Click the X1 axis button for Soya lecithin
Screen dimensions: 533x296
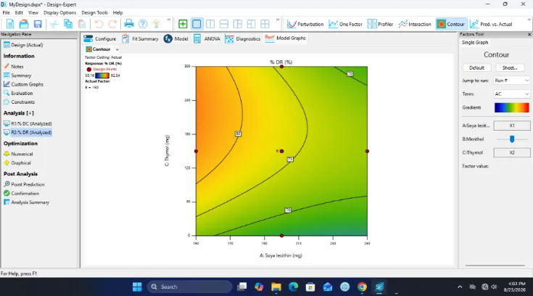pos(511,126)
